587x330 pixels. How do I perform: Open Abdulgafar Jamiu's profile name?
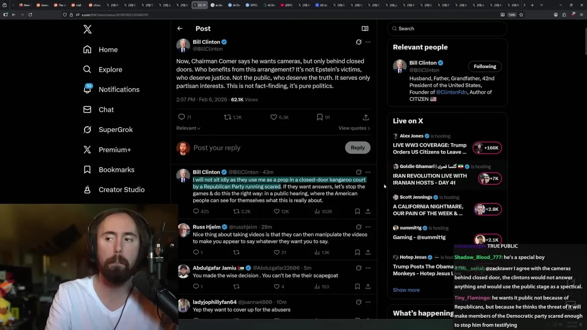tap(215, 268)
